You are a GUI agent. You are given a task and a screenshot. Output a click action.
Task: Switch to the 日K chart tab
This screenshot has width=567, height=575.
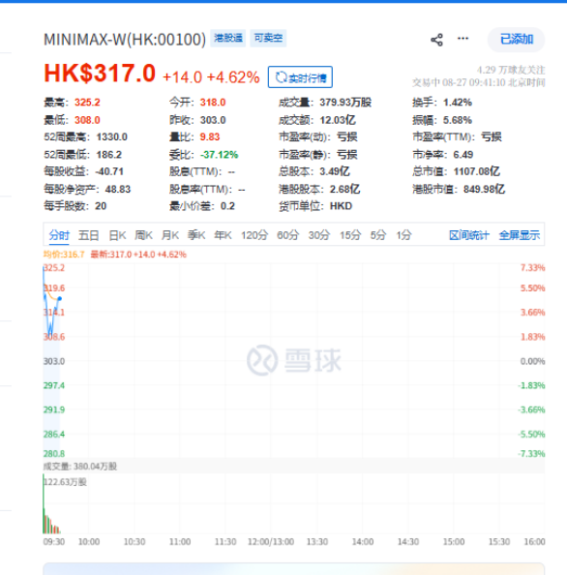click(x=117, y=235)
